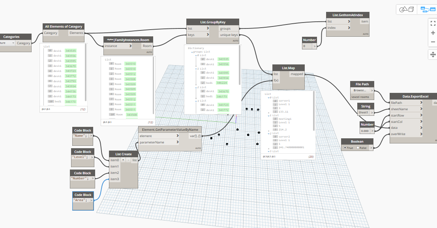Click the "server2" value in List.Map preview
437x228 pixels.
pos(284,137)
